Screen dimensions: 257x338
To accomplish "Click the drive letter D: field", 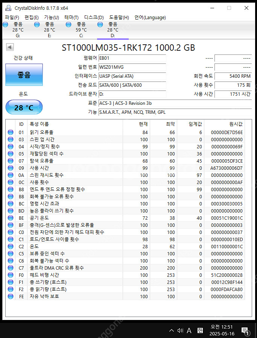I will pyautogui.click(x=132, y=94).
